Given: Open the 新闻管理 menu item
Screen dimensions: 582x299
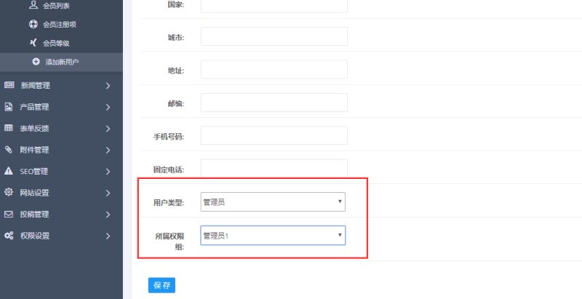Looking at the screenshot, I should pyautogui.click(x=35, y=86).
